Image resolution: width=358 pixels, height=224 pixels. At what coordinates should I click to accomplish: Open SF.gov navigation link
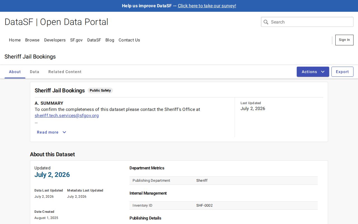(76, 40)
